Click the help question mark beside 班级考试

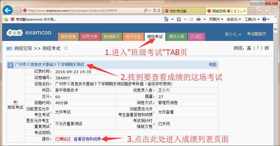click(x=66, y=48)
